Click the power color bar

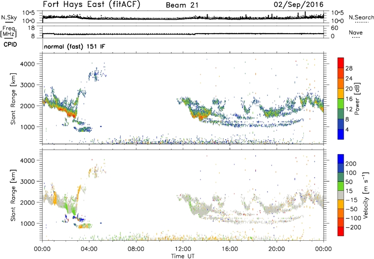tap(341, 98)
